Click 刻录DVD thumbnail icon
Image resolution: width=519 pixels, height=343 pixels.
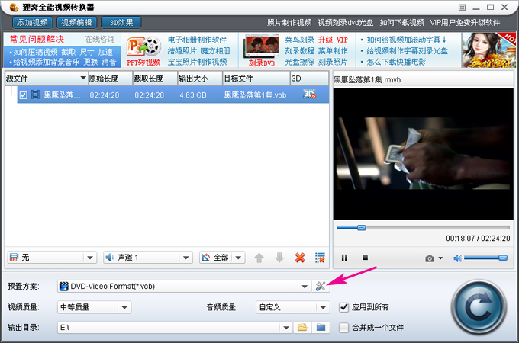(261, 46)
